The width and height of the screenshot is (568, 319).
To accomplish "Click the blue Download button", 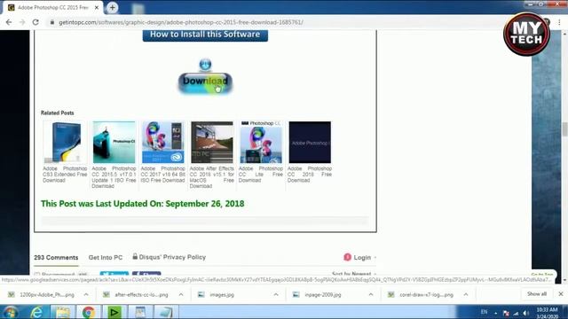I will 205,82.
